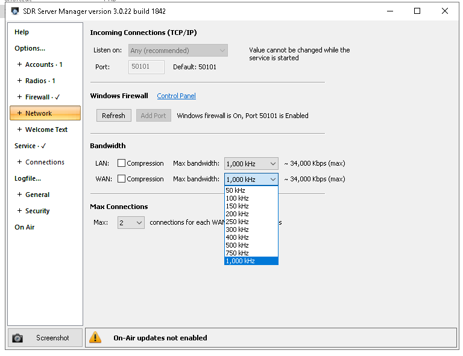Click the Connections item under Service

(45, 162)
